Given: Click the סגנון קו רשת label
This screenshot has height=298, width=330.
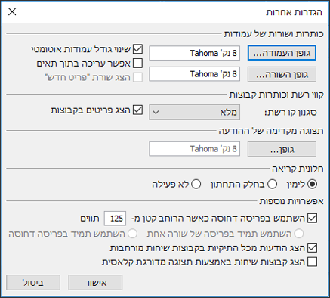Looking at the screenshot, I should (x=291, y=113).
